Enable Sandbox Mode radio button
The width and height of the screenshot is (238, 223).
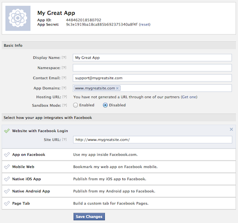point(76,105)
